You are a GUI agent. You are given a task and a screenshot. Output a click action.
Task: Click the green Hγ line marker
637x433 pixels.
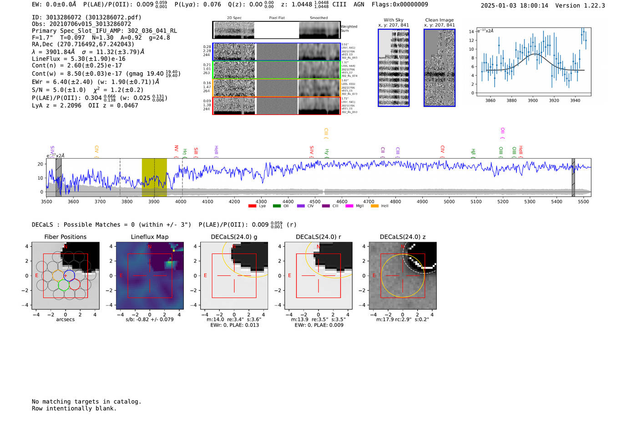click(327, 153)
